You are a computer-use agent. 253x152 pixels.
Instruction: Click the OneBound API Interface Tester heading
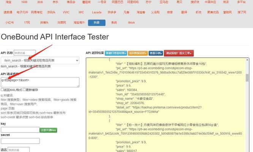click(x=55, y=37)
